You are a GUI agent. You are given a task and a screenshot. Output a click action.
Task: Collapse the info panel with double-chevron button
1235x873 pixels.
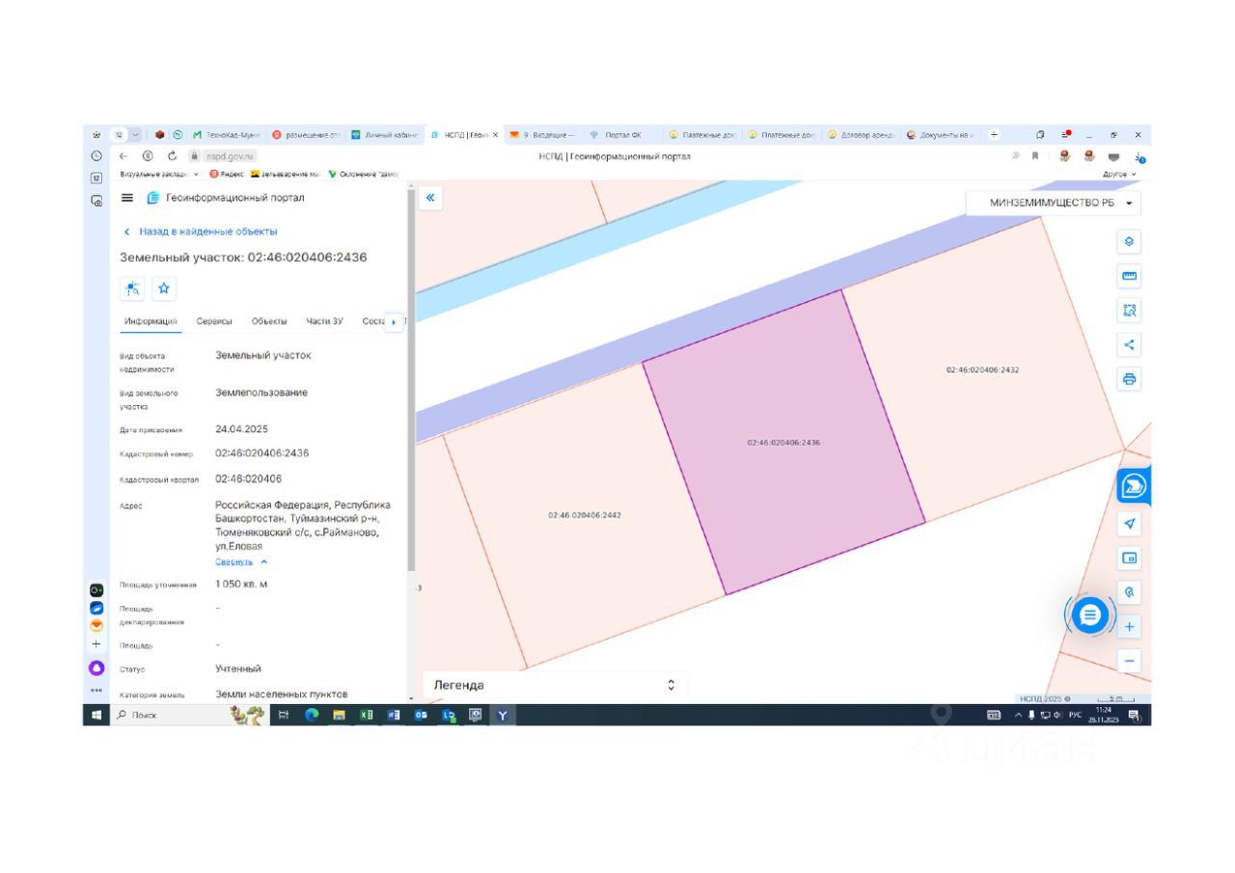(x=430, y=198)
